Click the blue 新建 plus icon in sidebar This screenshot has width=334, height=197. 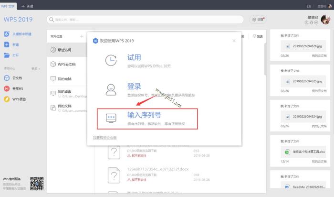pyautogui.click(x=7, y=44)
